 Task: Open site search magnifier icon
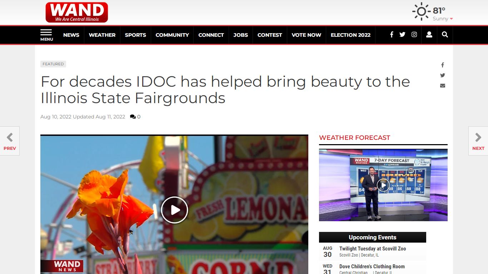445,35
